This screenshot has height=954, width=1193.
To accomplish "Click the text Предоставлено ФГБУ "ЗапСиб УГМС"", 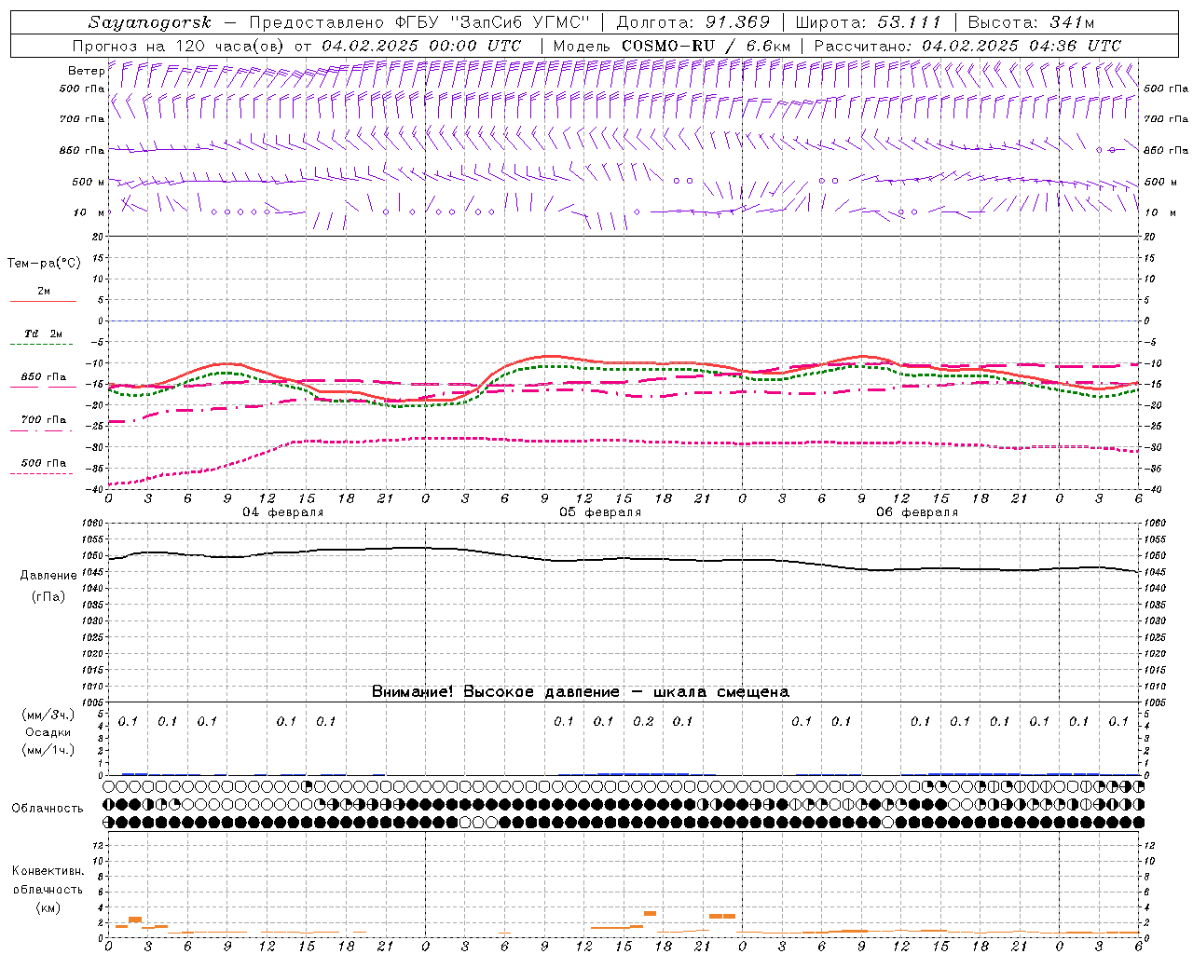I will tap(418, 22).
